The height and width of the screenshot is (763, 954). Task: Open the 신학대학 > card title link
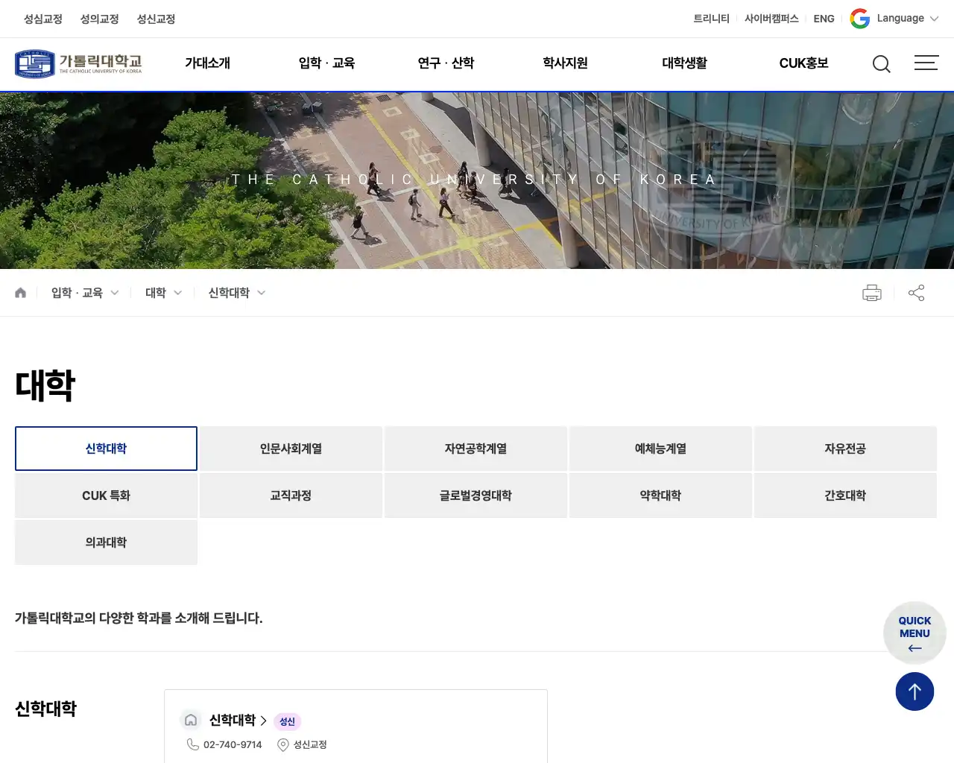(x=238, y=721)
